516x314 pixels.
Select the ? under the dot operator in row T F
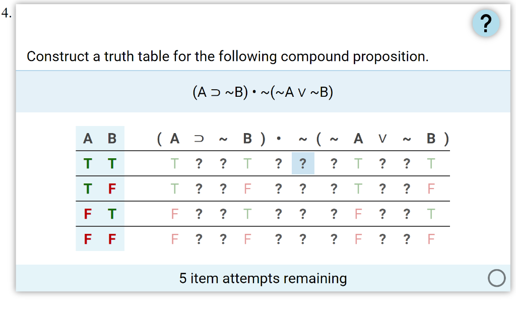tap(279, 189)
